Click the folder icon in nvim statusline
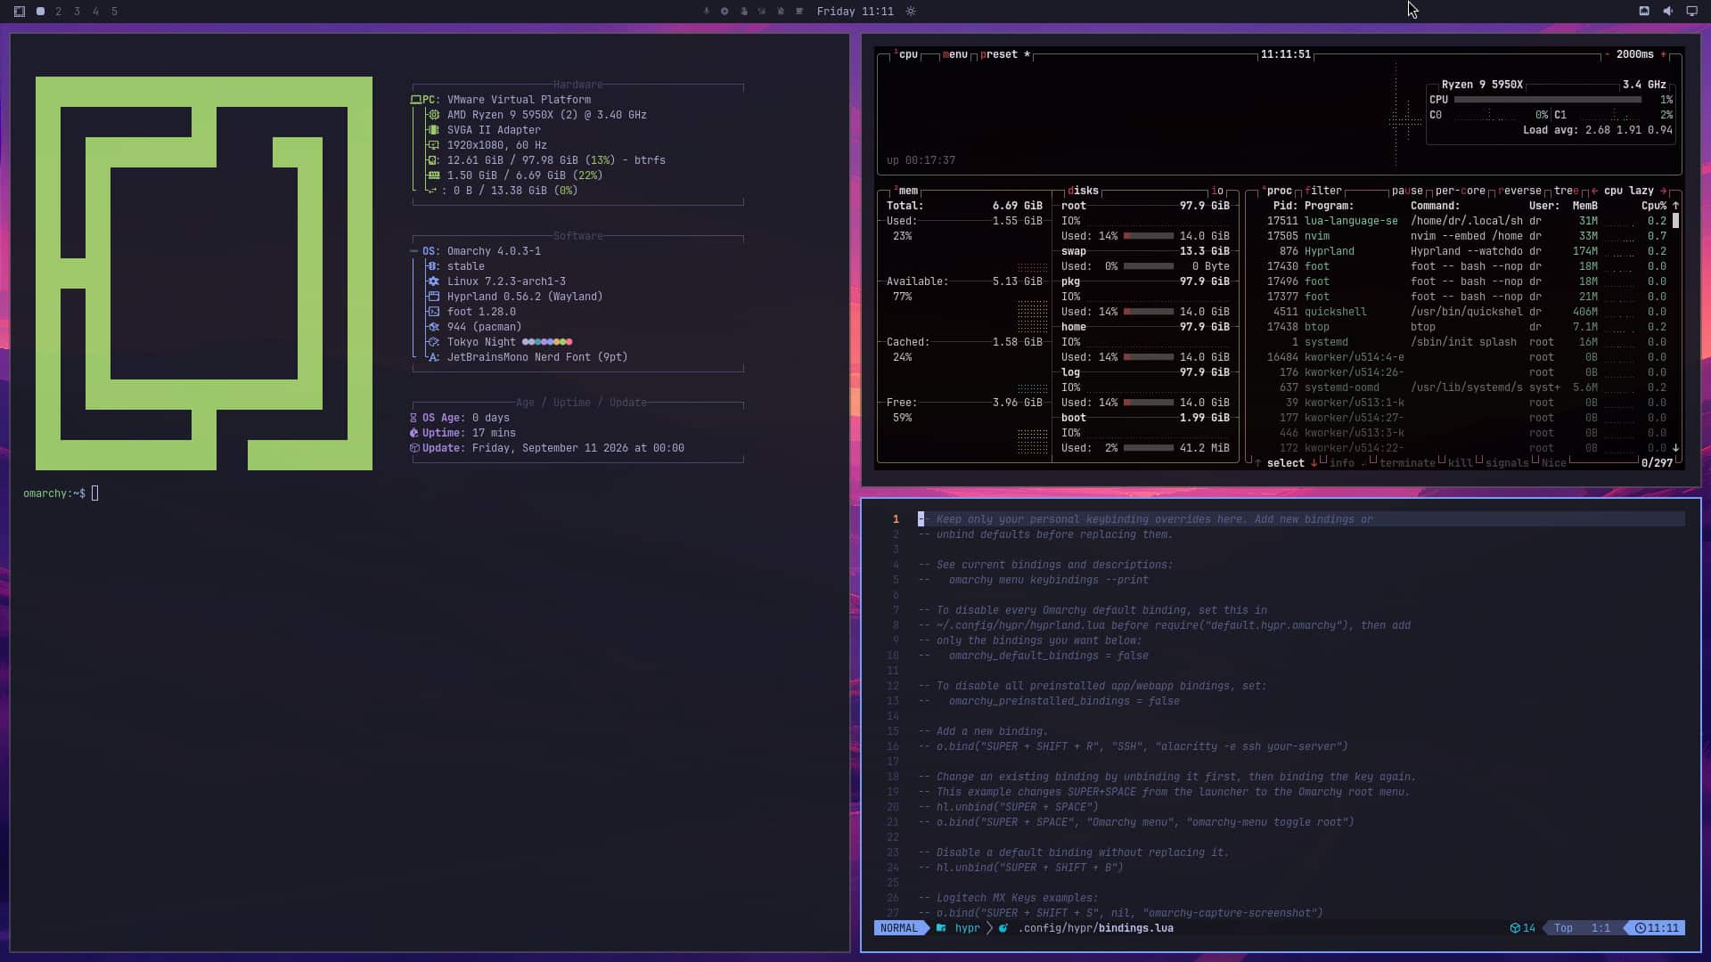The width and height of the screenshot is (1711, 962). pyautogui.click(x=941, y=928)
